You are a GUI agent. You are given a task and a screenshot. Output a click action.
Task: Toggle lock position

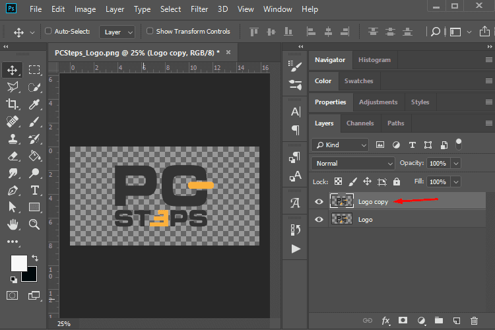[367, 181]
